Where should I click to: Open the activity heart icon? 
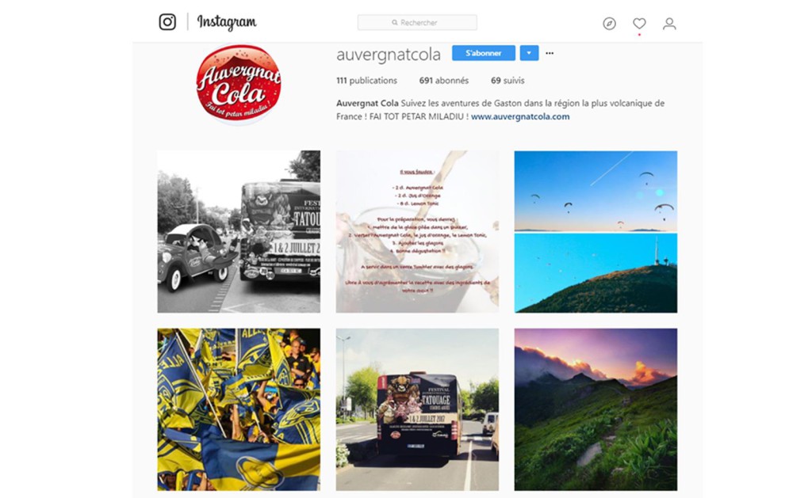click(x=640, y=23)
